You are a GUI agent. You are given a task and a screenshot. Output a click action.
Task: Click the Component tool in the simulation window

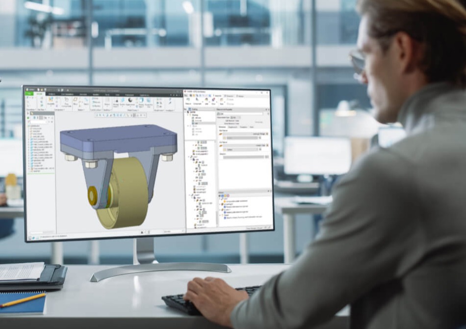(x=197, y=101)
